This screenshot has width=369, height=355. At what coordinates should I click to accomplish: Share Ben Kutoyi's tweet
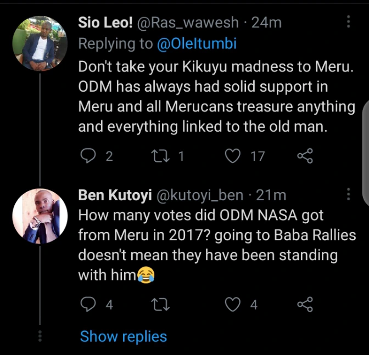click(x=305, y=305)
